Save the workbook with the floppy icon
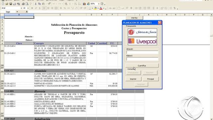The width and height of the screenshot is (213, 120). (11, 4)
